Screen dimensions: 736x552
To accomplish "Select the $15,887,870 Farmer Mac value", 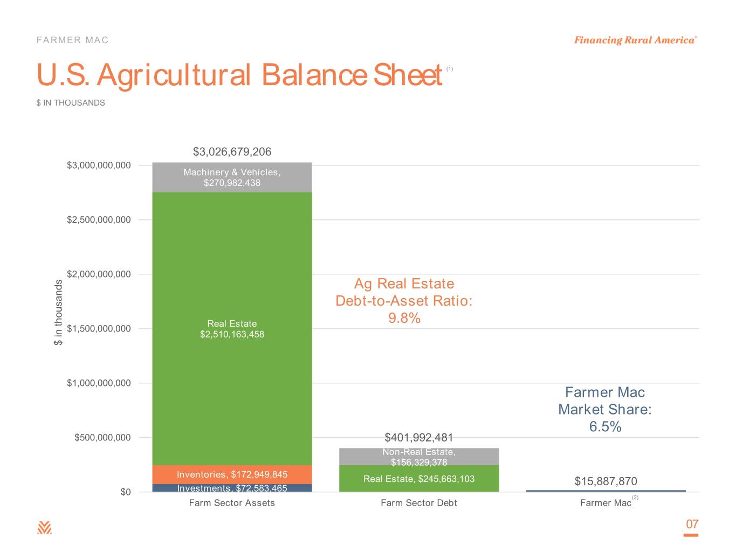I will click(x=606, y=481).
